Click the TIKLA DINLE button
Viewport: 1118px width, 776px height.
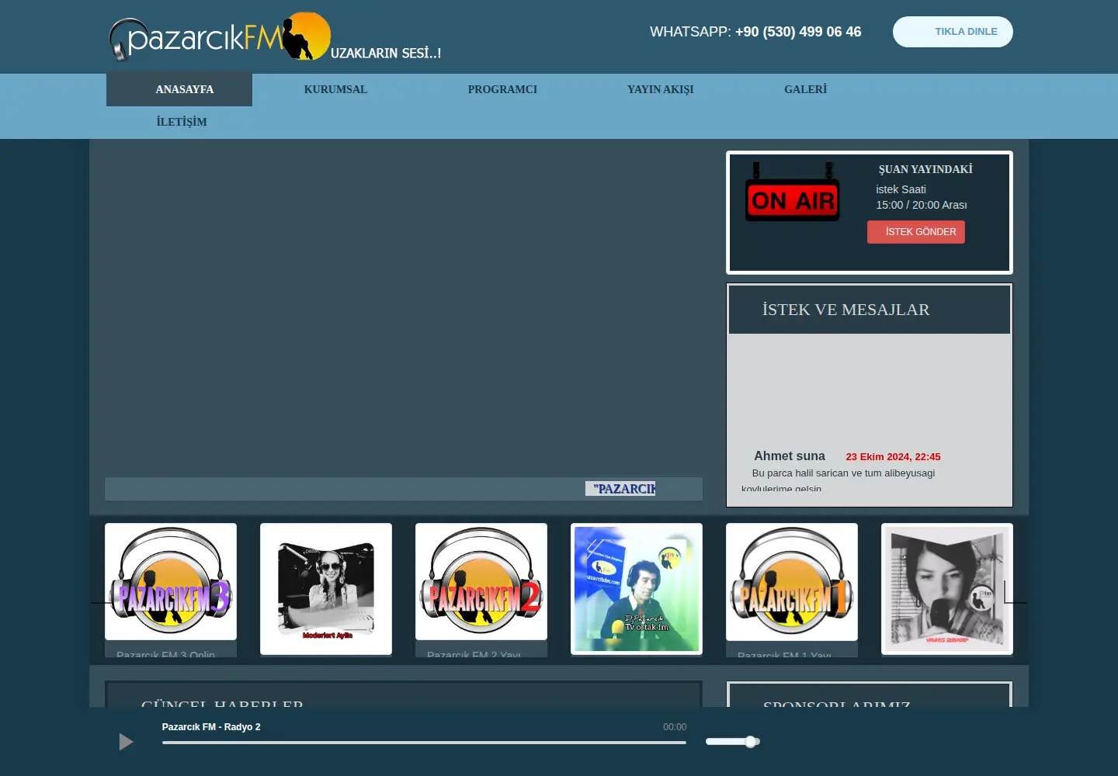[x=953, y=32]
